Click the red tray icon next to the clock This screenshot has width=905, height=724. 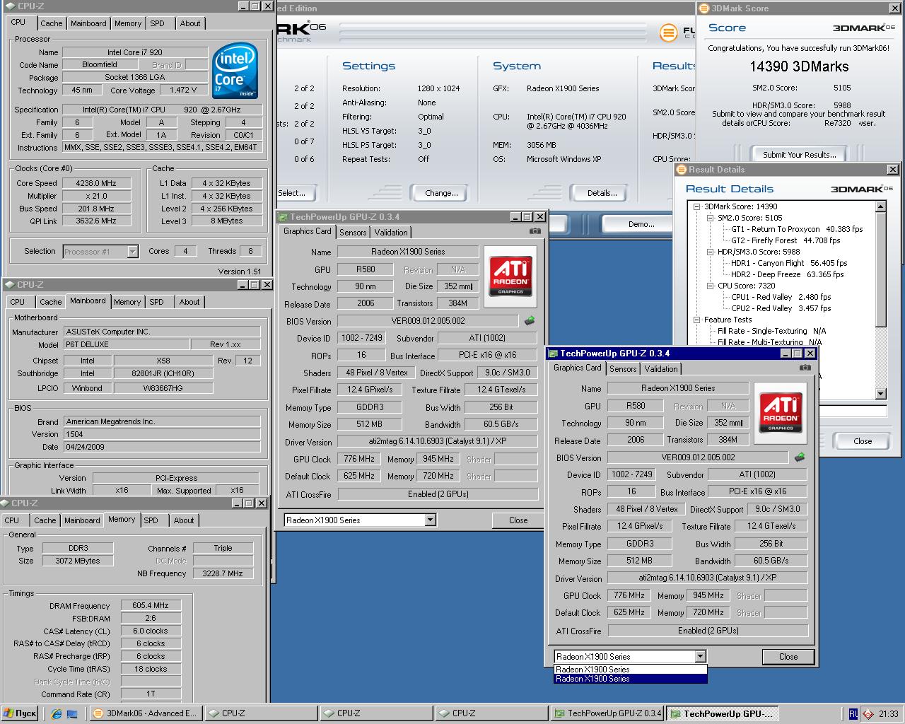868,714
